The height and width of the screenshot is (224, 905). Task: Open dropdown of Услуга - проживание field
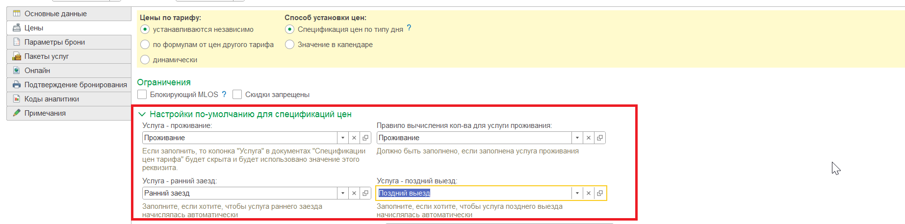click(343, 138)
